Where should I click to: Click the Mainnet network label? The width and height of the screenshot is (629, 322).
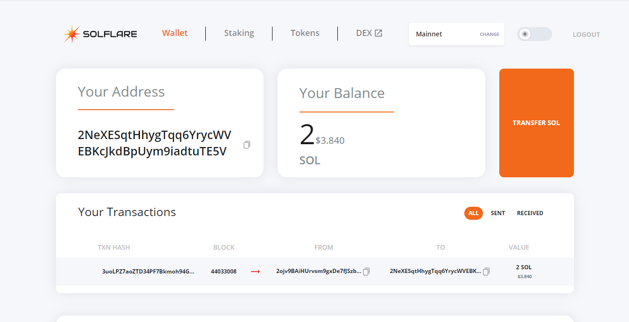pyautogui.click(x=429, y=34)
